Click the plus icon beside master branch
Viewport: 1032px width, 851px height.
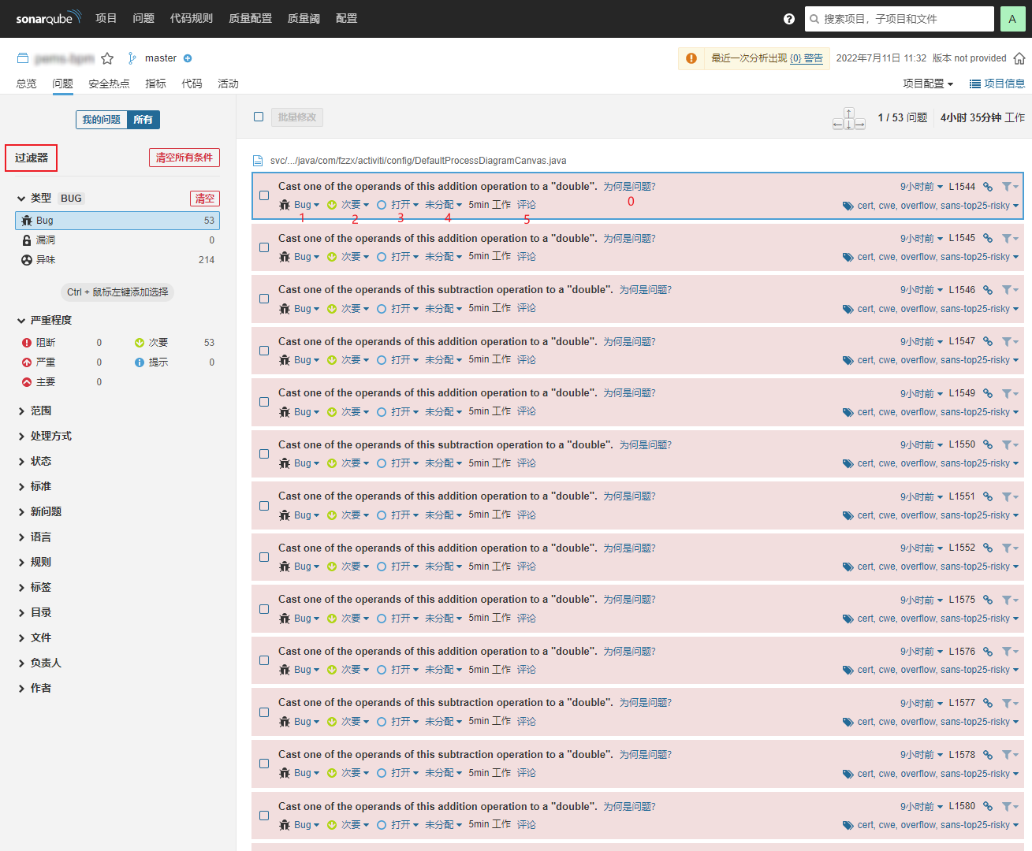[x=188, y=58]
